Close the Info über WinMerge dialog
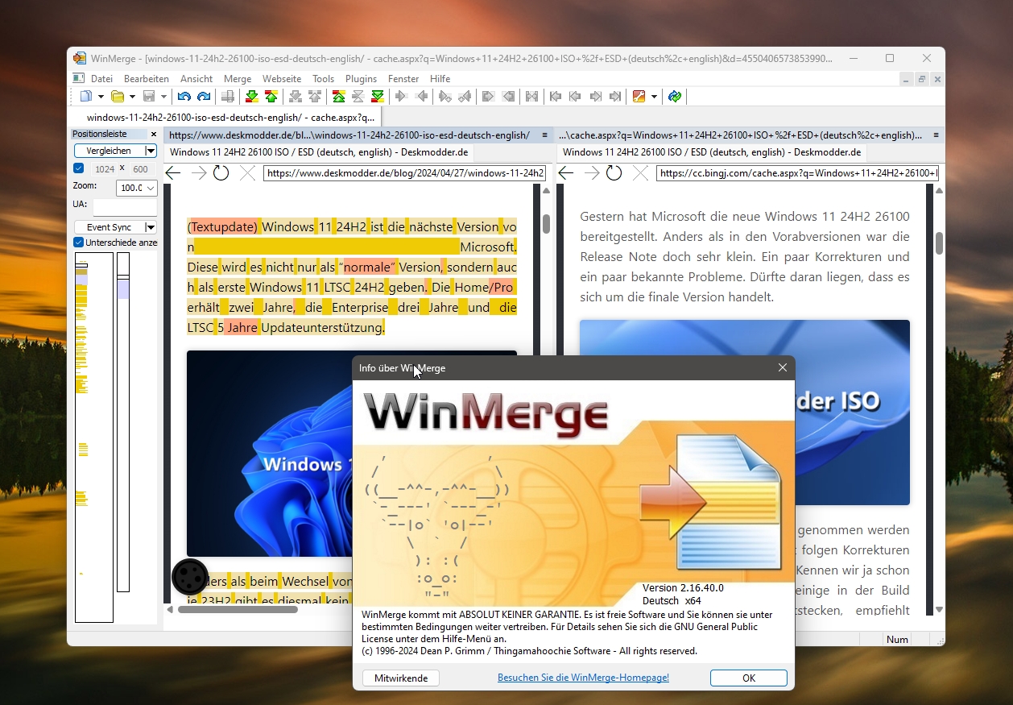The image size is (1013, 705). [x=782, y=367]
